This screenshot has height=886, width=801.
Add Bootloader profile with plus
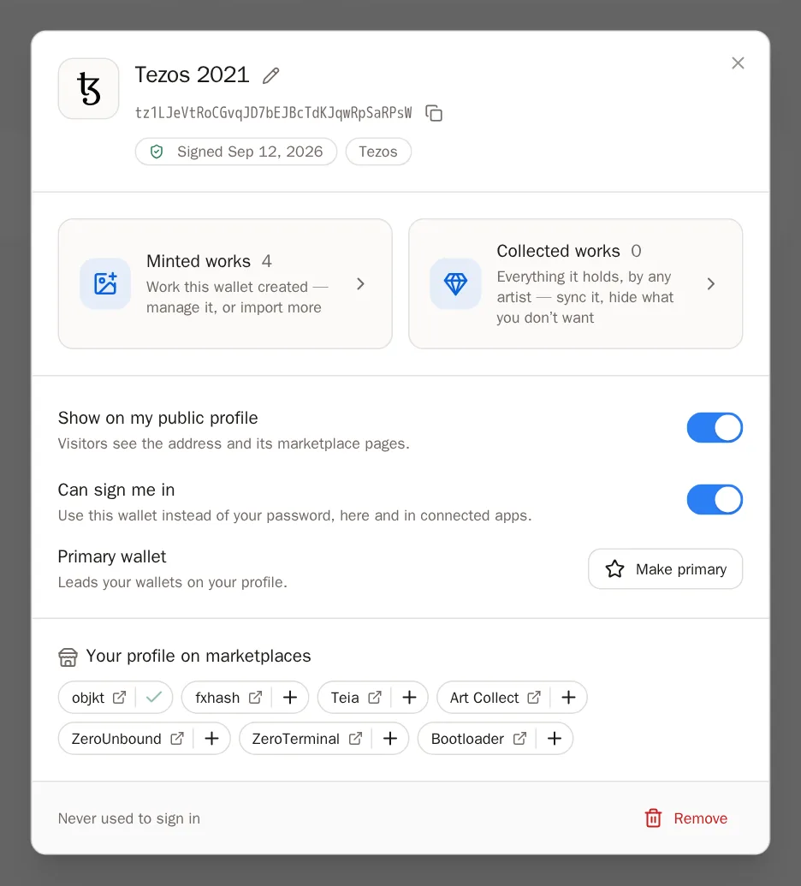coord(555,739)
